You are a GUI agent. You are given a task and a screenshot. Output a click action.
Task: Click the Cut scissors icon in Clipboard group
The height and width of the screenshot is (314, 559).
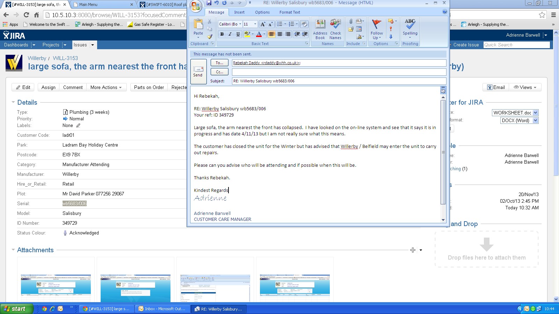tap(210, 22)
